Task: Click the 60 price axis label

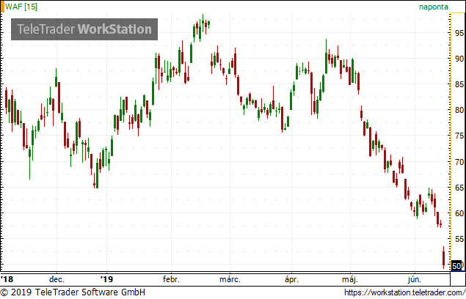Action: coord(459,213)
